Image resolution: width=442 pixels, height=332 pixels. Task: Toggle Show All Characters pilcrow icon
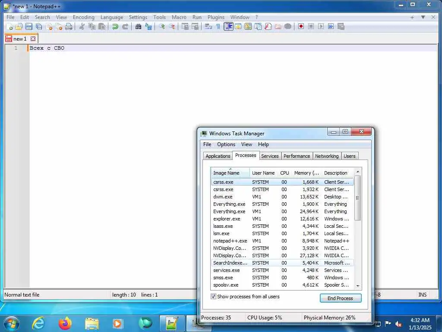point(218,26)
